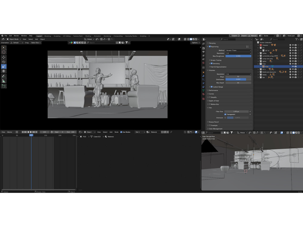The width and height of the screenshot is (303, 227).
Task: Enable the Motion Blur checkbox
Action: coord(210,104)
